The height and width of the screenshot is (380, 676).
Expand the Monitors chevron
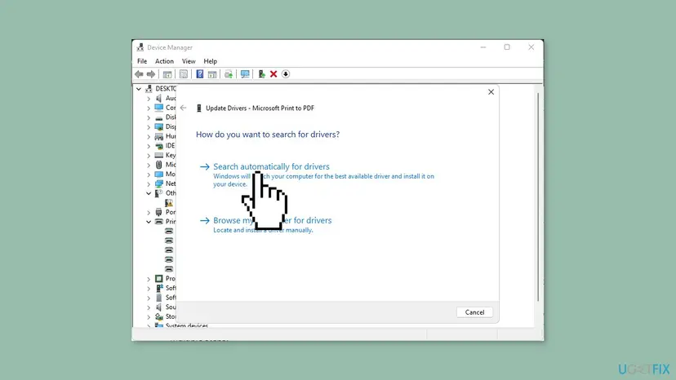(x=149, y=175)
